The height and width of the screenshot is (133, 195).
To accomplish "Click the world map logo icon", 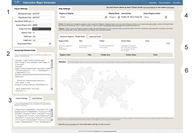I will (16, 2).
